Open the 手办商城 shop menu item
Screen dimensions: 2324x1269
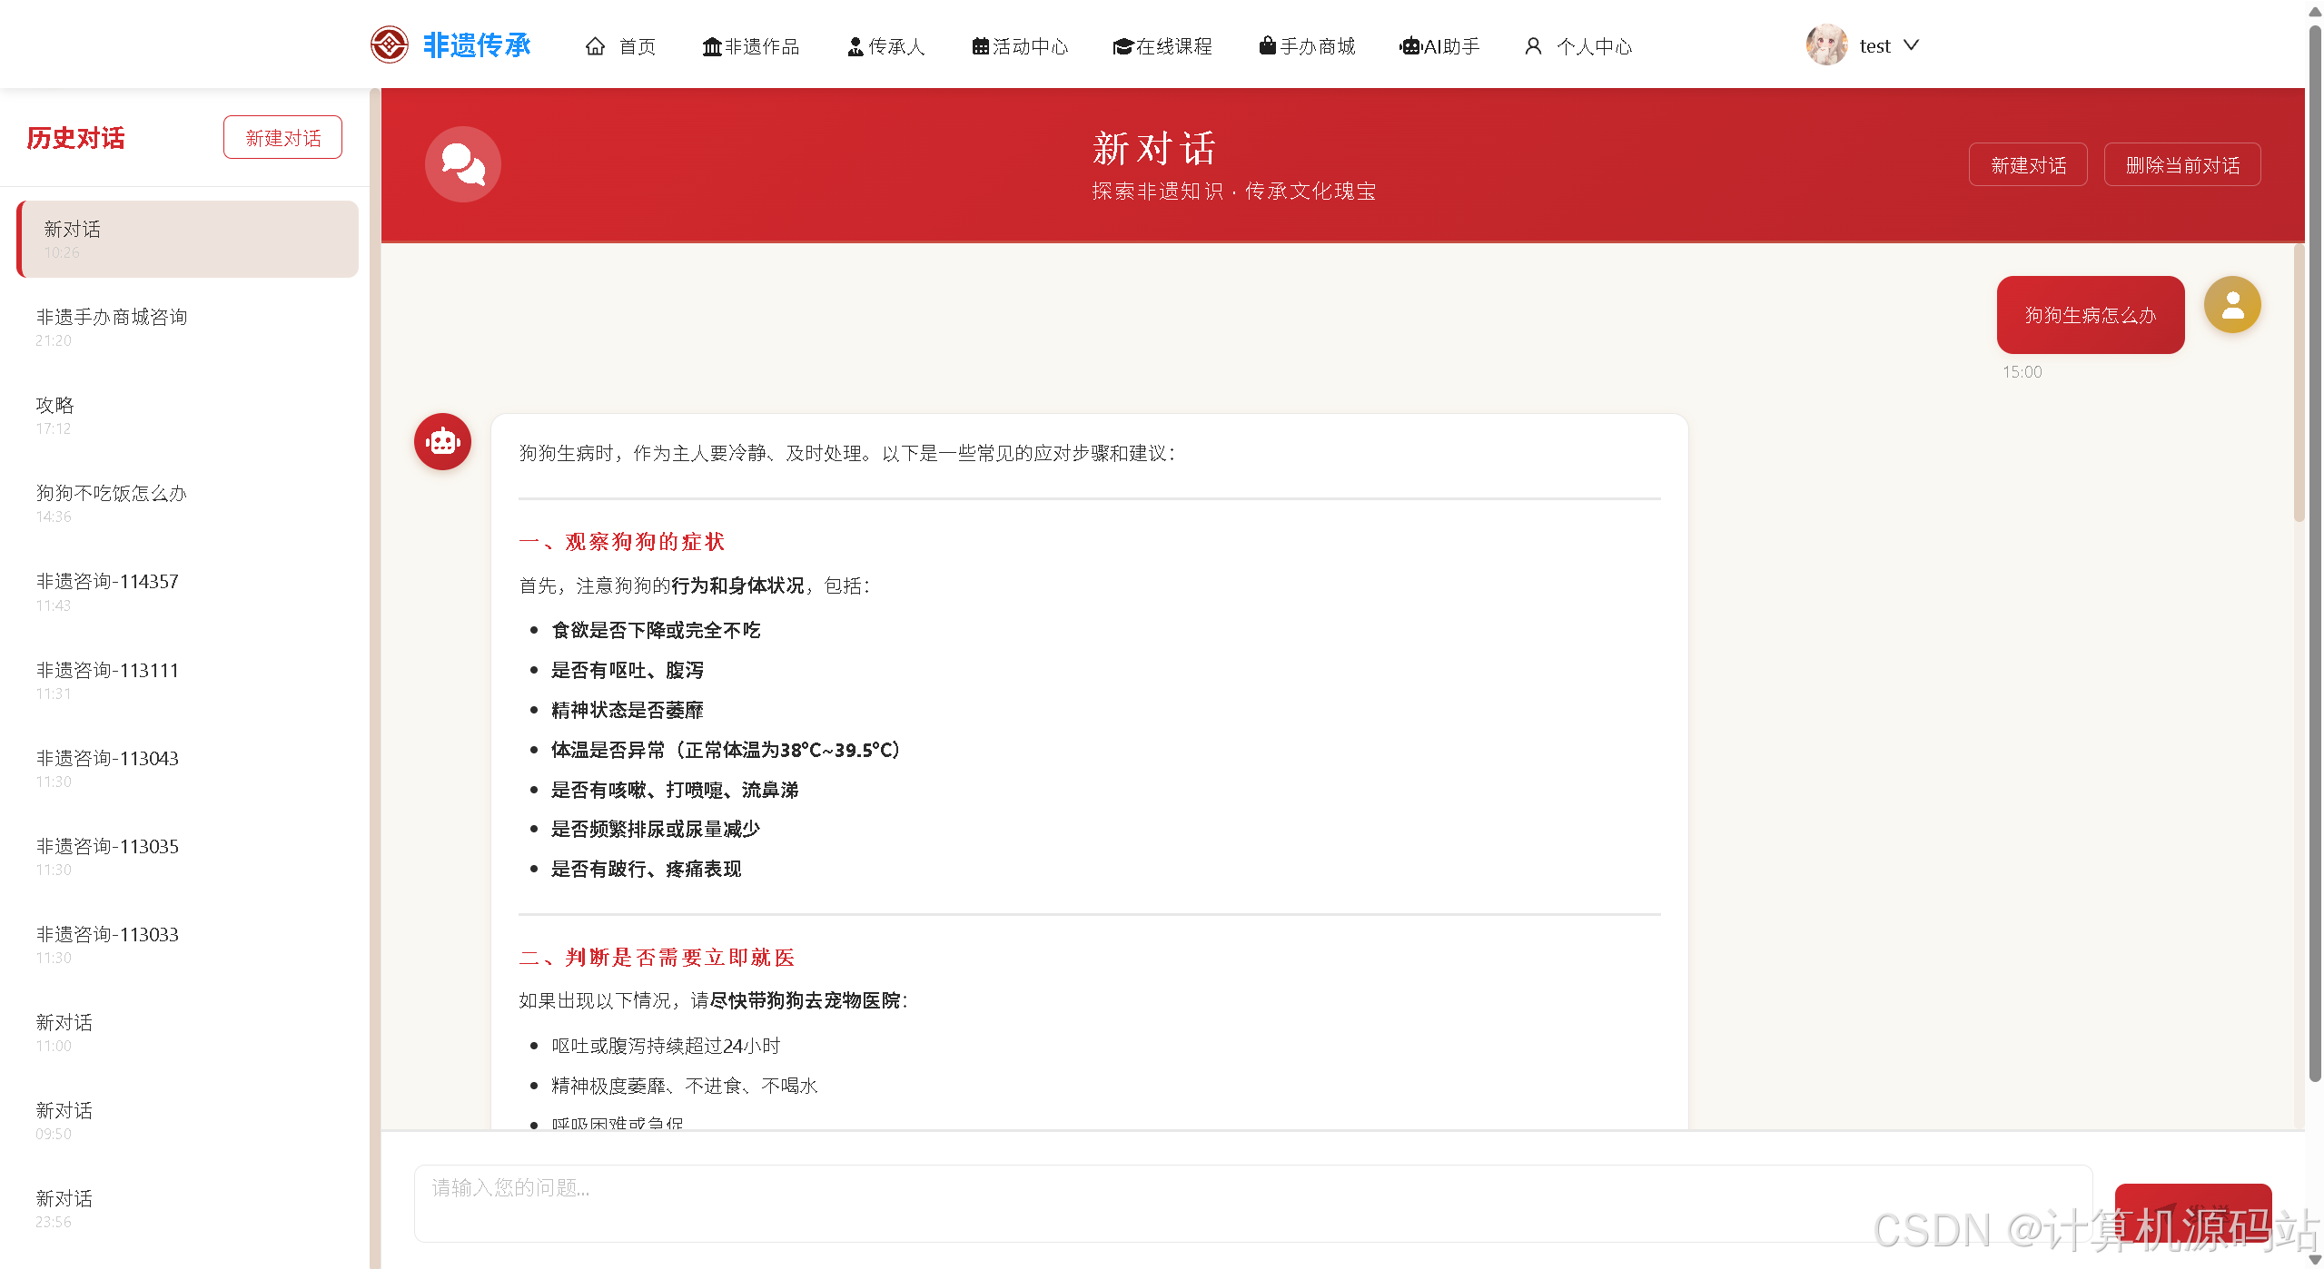(x=1307, y=46)
